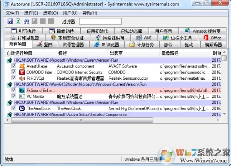Screen dimensions: 233x166
Task: Select the 所有项目 tab
Action: coord(18,44)
